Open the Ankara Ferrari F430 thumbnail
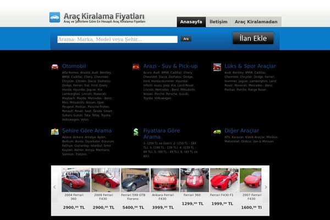330x220 pixels. click(165, 180)
